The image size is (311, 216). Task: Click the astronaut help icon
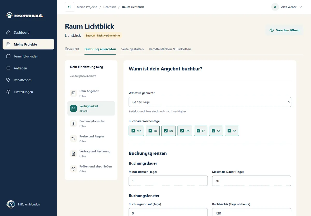(11, 204)
